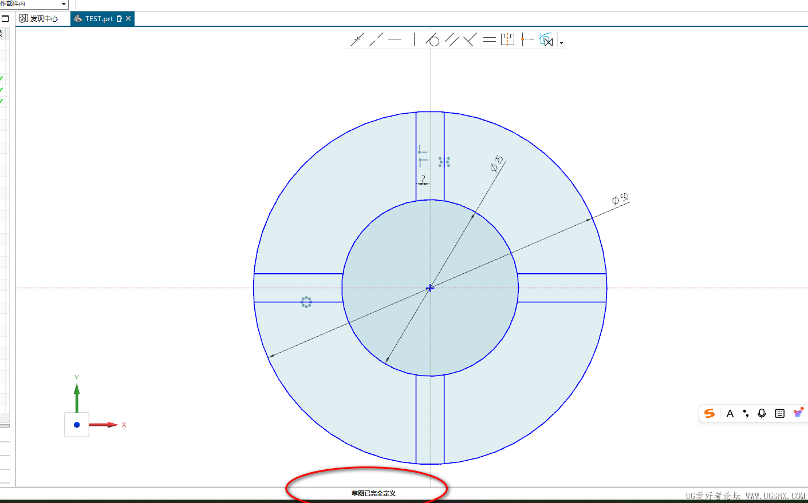
Task: Click the blue origin dot of the triad
Action: tap(77, 425)
